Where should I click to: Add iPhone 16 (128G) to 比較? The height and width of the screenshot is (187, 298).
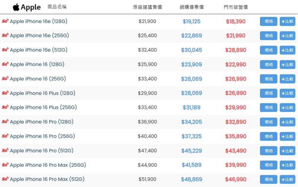[287, 64]
